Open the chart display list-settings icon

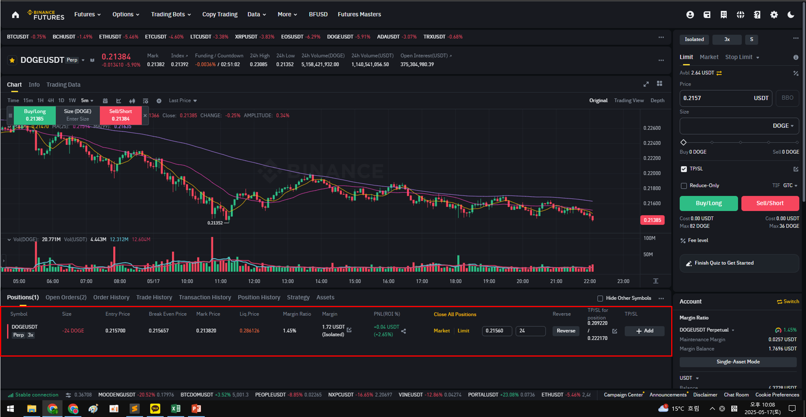[x=145, y=101]
